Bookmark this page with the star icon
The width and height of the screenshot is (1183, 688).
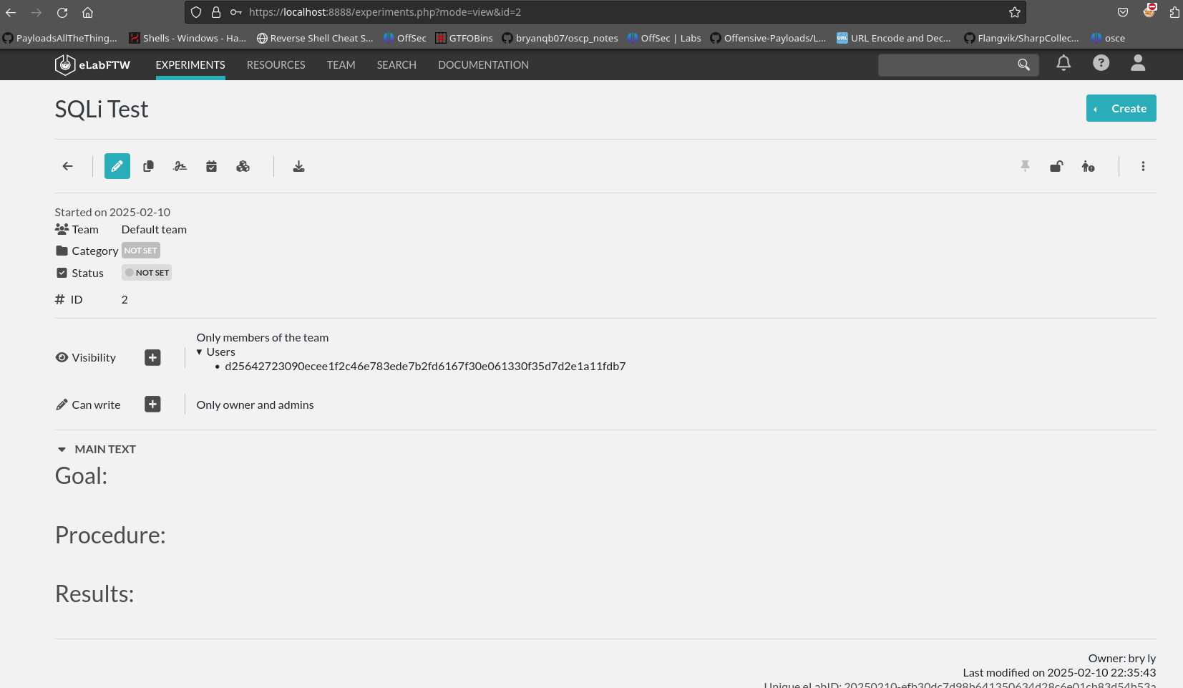(1014, 12)
